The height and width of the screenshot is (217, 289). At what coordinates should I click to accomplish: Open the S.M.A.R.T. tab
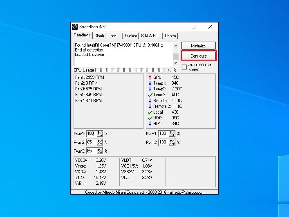[151, 36]
